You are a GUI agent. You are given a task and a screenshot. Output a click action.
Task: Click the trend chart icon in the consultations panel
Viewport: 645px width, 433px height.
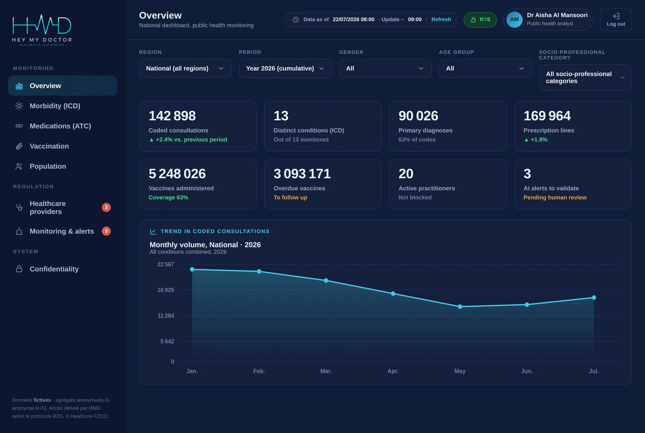153,231
